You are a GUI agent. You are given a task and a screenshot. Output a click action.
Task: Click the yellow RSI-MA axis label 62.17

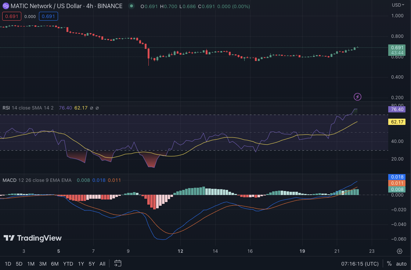397,122
